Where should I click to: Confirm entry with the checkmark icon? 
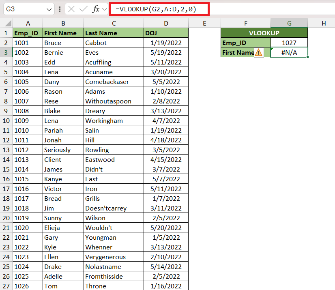pyautogui.click(x=83, y=9)
